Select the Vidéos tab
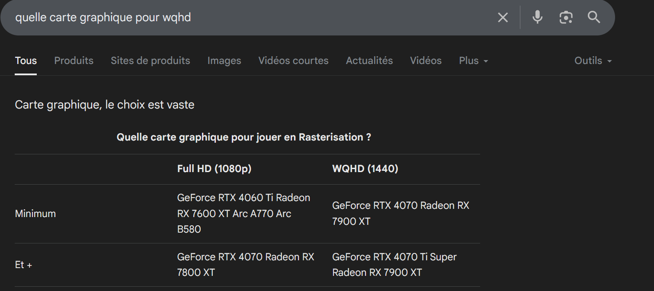 (426, 61)
